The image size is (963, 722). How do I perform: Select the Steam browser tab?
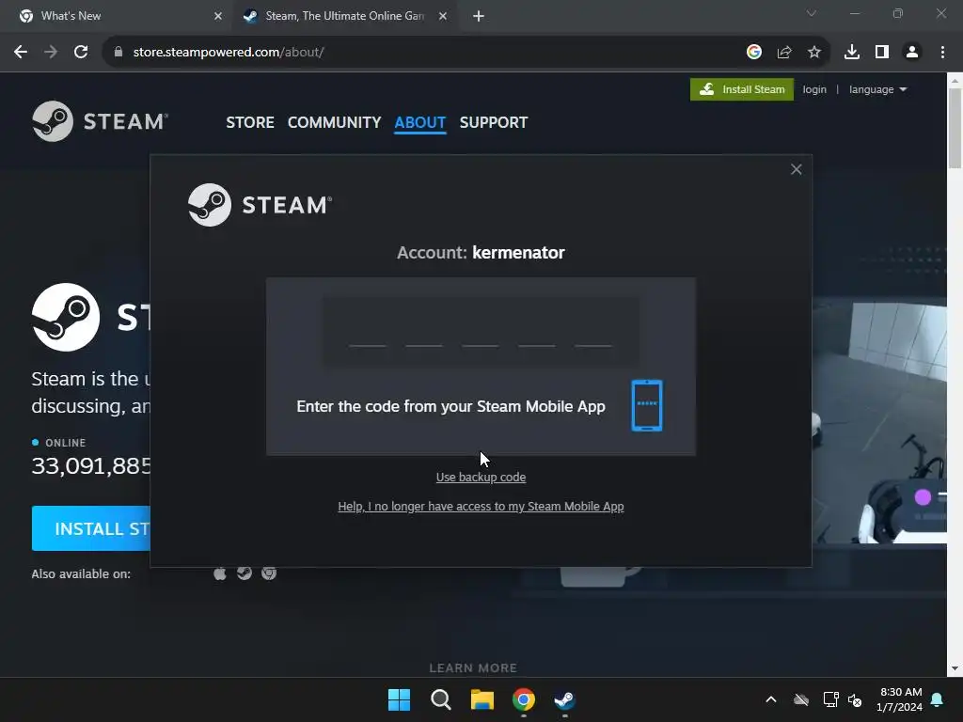coord(344,16)
